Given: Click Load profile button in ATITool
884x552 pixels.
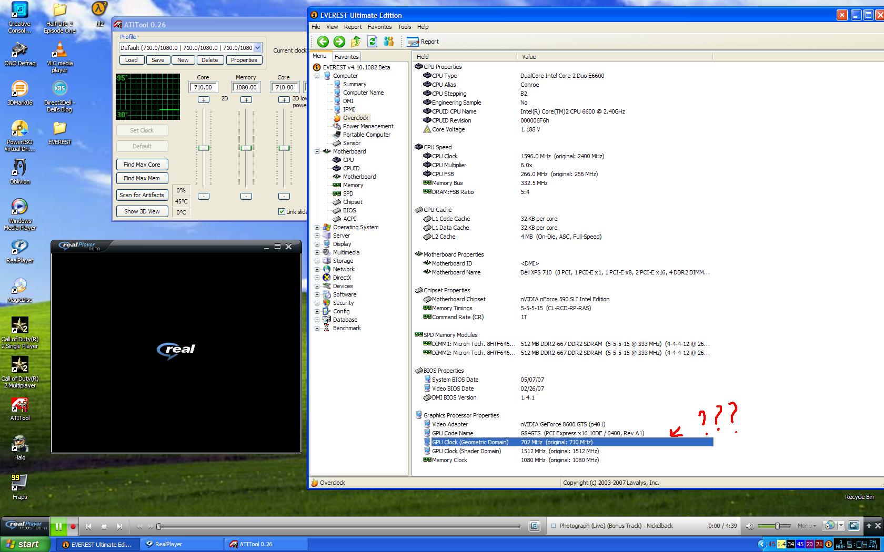Looking at the screenshot, I should tap(132, 60).
